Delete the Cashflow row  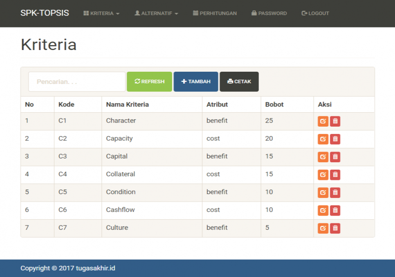(335, 211)
